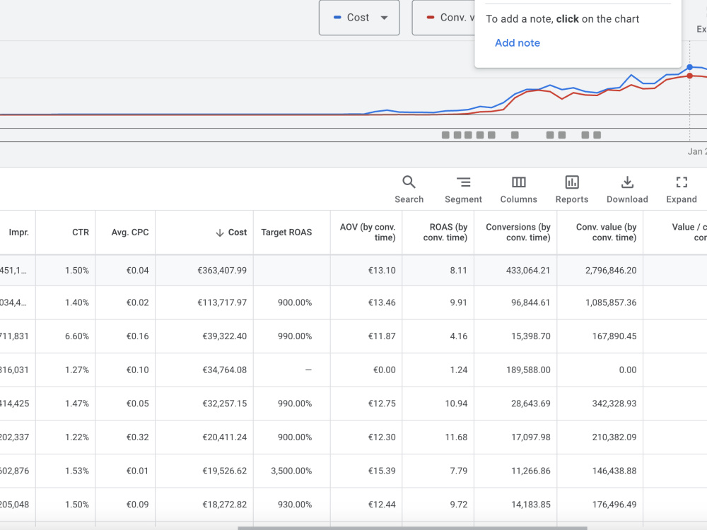Viewport: 707px width, 530px height.
Task: Click the 3,500.00% target ROAS cell
Action: (x=291, y=471)
